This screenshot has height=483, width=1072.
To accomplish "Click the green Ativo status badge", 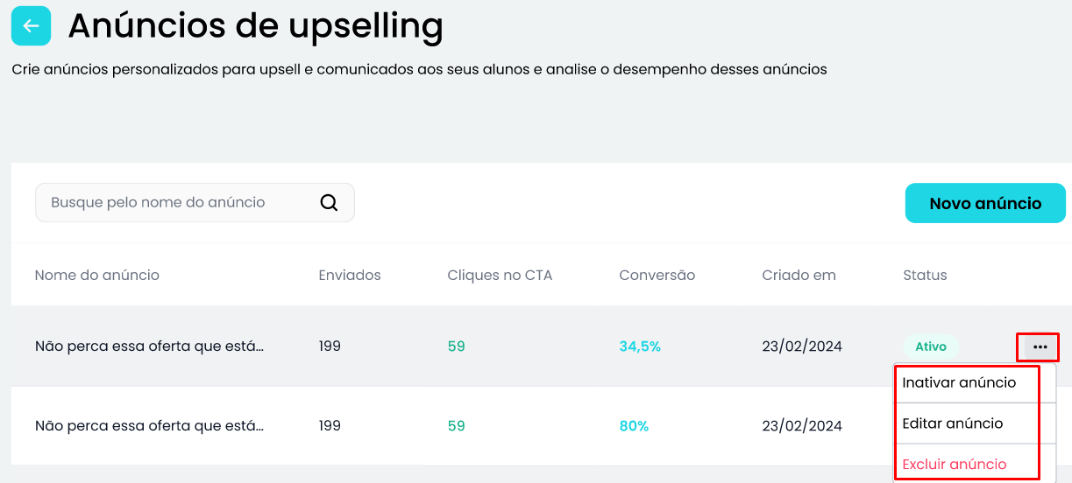I will tap(931, 346).
